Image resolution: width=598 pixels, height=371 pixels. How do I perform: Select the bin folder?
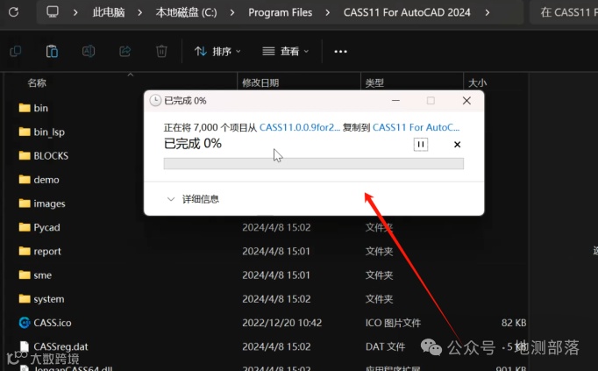[x=41, y=108]
